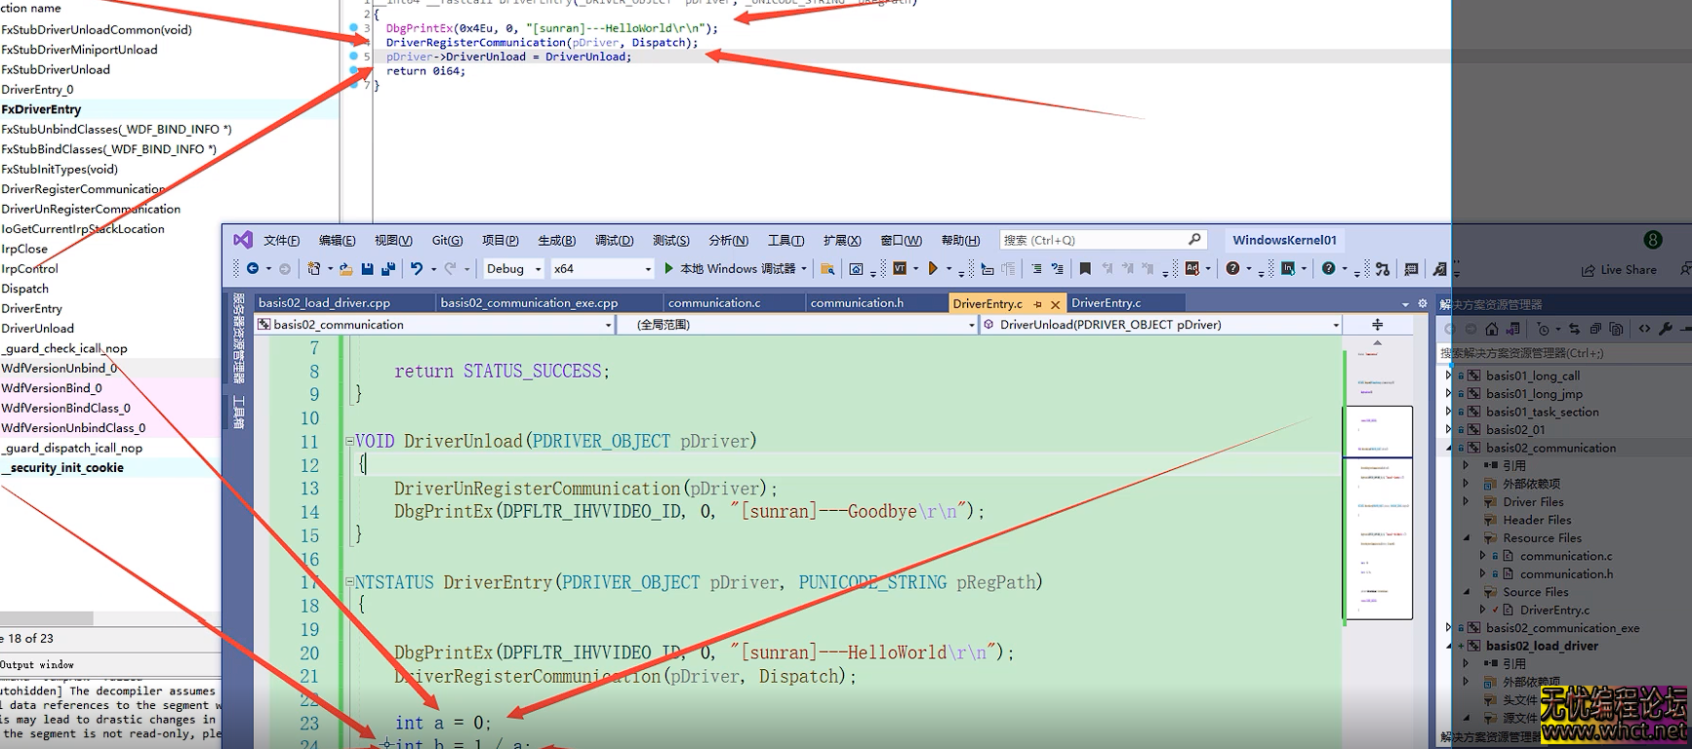Click the 搜索 (Ctrl+Q) search box

pyautogui.click(x=1093, y=240)
